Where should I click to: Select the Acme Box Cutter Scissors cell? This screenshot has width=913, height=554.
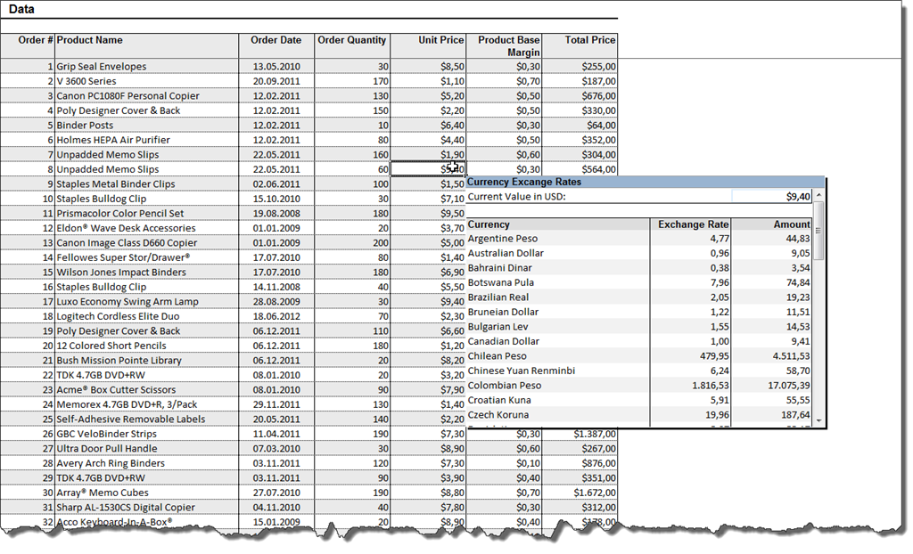point(147,390)
